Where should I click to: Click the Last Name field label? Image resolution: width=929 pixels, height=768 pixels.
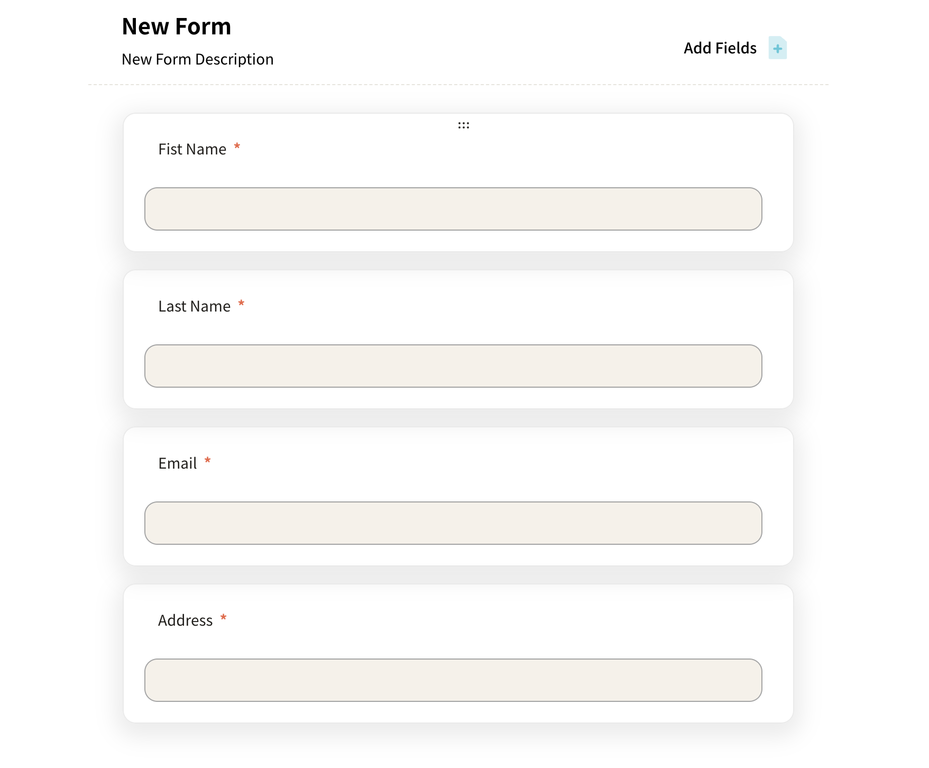click(194, 307)
